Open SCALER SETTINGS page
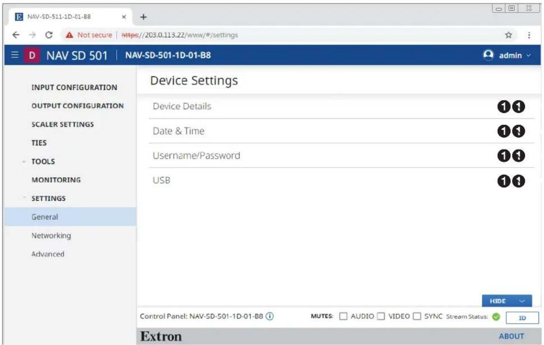544x345 pixels. click(x=63, y=125)
